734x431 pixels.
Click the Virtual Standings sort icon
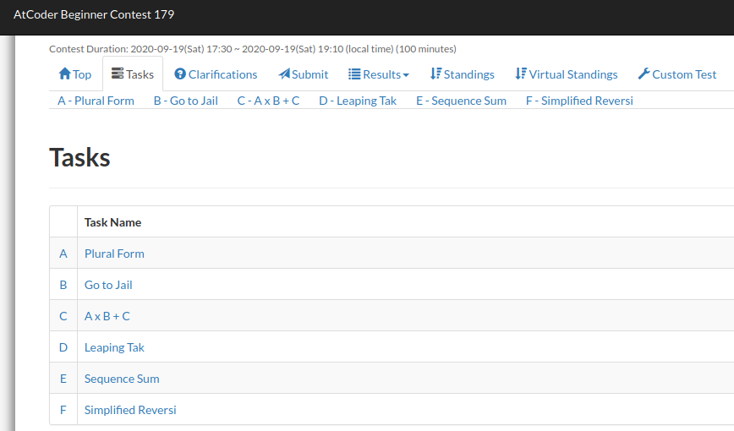tap(521, 74)
